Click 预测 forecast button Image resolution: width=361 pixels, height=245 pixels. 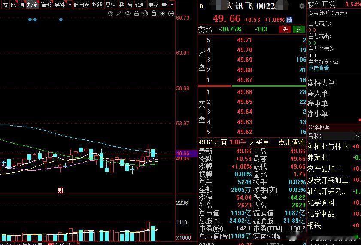coord(140,5)
